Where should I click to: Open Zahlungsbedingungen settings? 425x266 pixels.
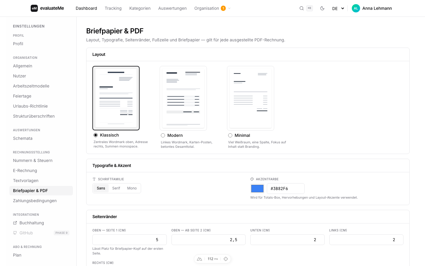point(41,201)
